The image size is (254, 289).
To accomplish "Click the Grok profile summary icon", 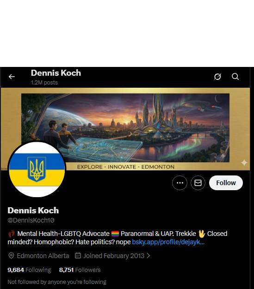I will coord(217,77).
